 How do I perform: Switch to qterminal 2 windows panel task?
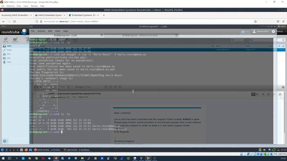point(77,150)
